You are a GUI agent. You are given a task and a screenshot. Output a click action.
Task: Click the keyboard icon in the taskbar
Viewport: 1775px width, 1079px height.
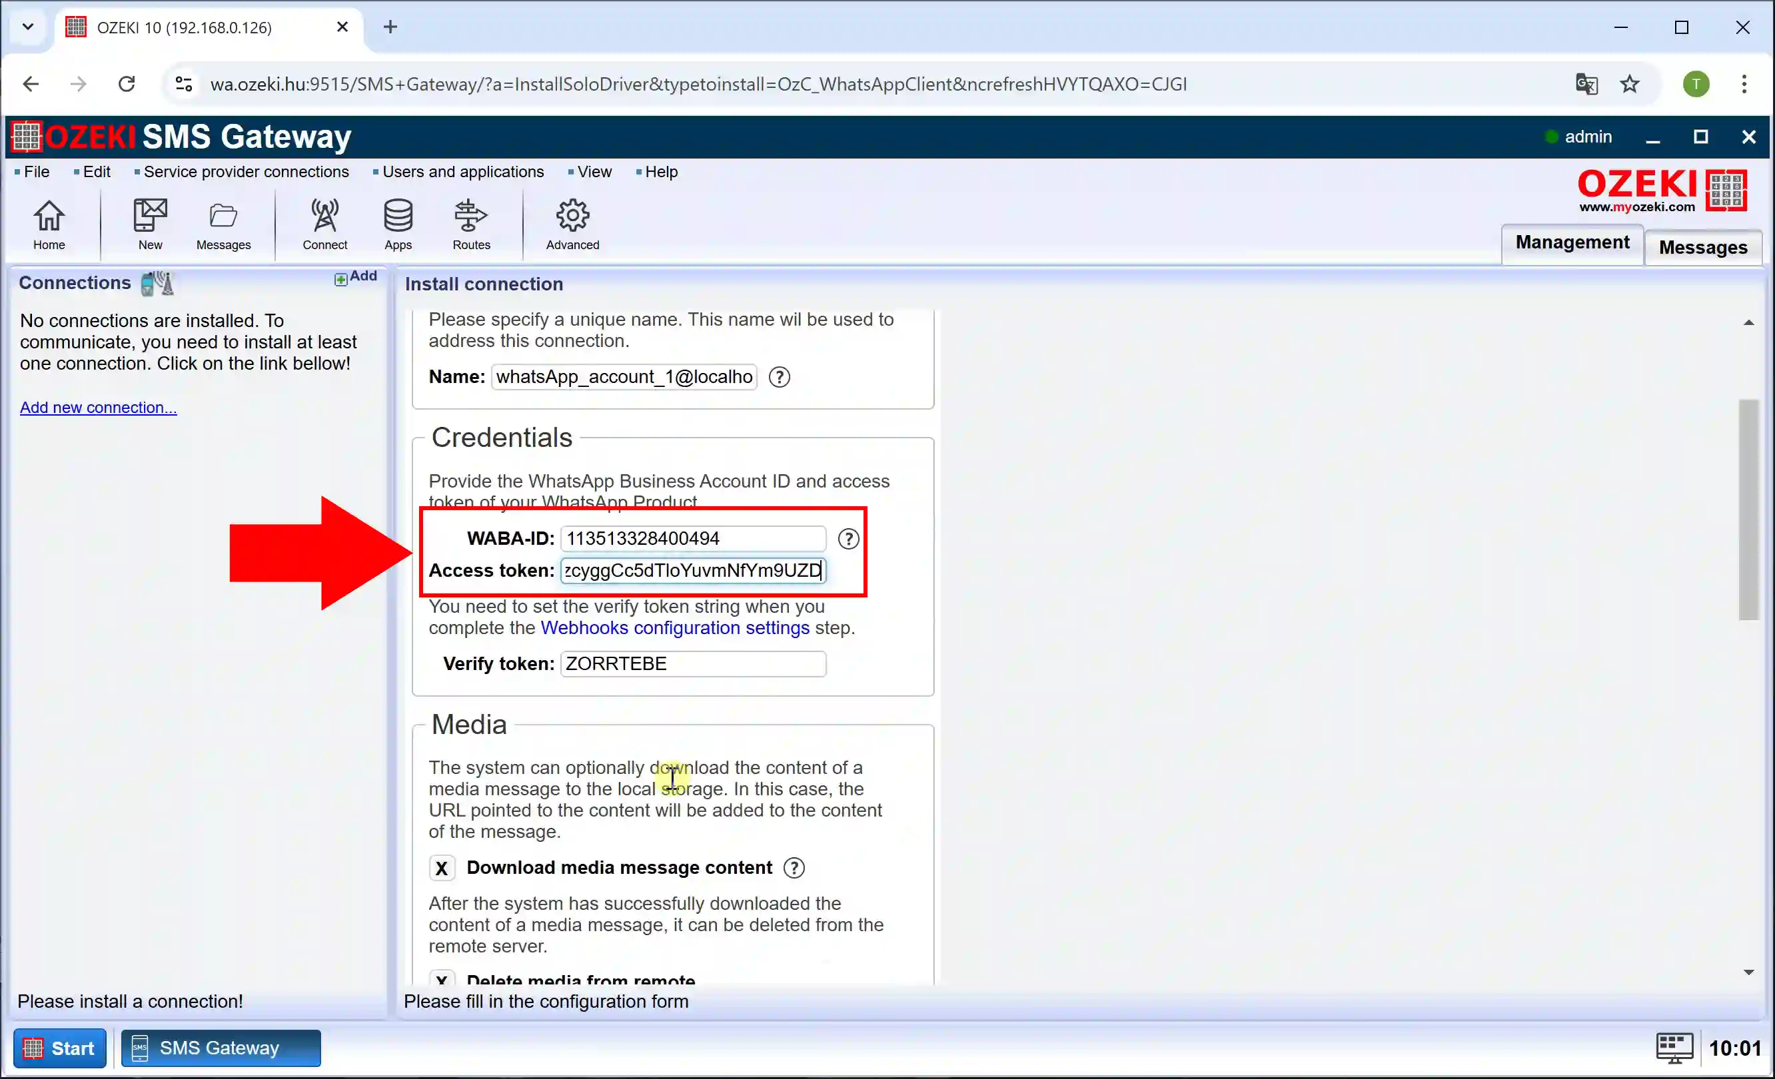click(x=1674, y=1048)
